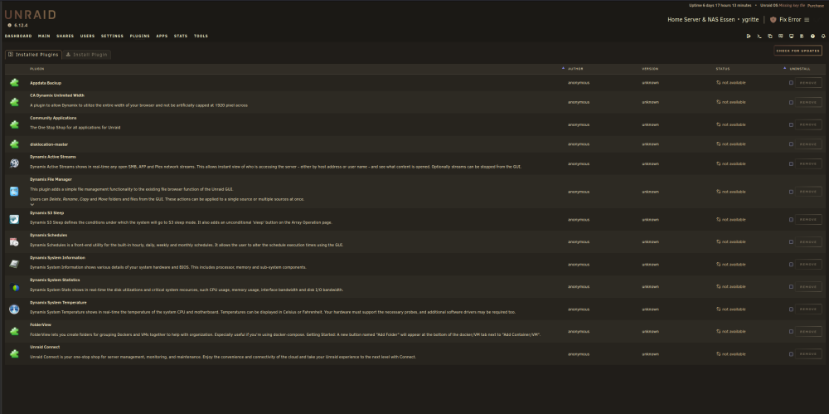
Task: Click the Dynamix System Statistics icon
Action: (x=14, y=287)
